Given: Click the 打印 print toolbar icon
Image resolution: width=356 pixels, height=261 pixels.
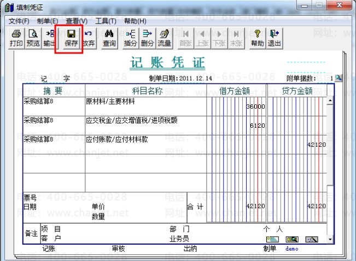Looking at the screenshot, I should coord(16,38).
